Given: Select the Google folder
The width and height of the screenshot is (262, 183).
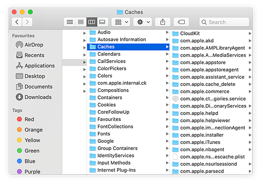Looking at the screenshot, I should tap(128, 141).
